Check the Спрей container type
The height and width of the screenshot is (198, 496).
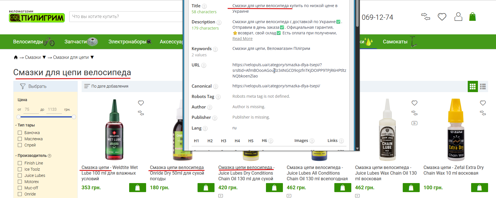pyautogui.click(x=20, y=145)
